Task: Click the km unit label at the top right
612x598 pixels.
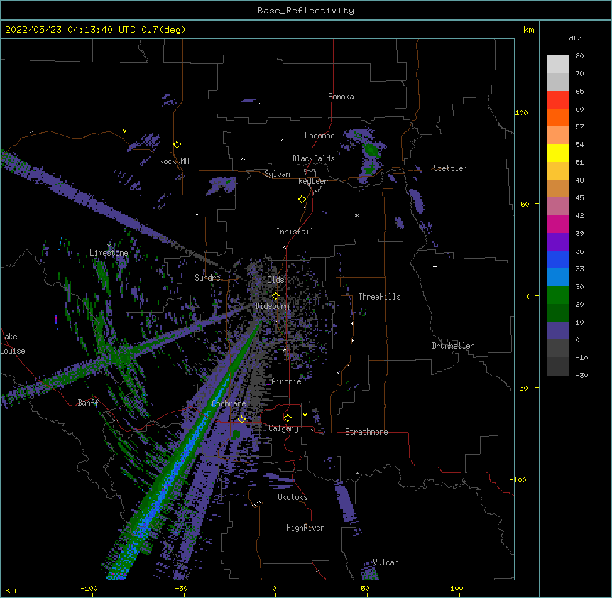Action: (528, 30)
